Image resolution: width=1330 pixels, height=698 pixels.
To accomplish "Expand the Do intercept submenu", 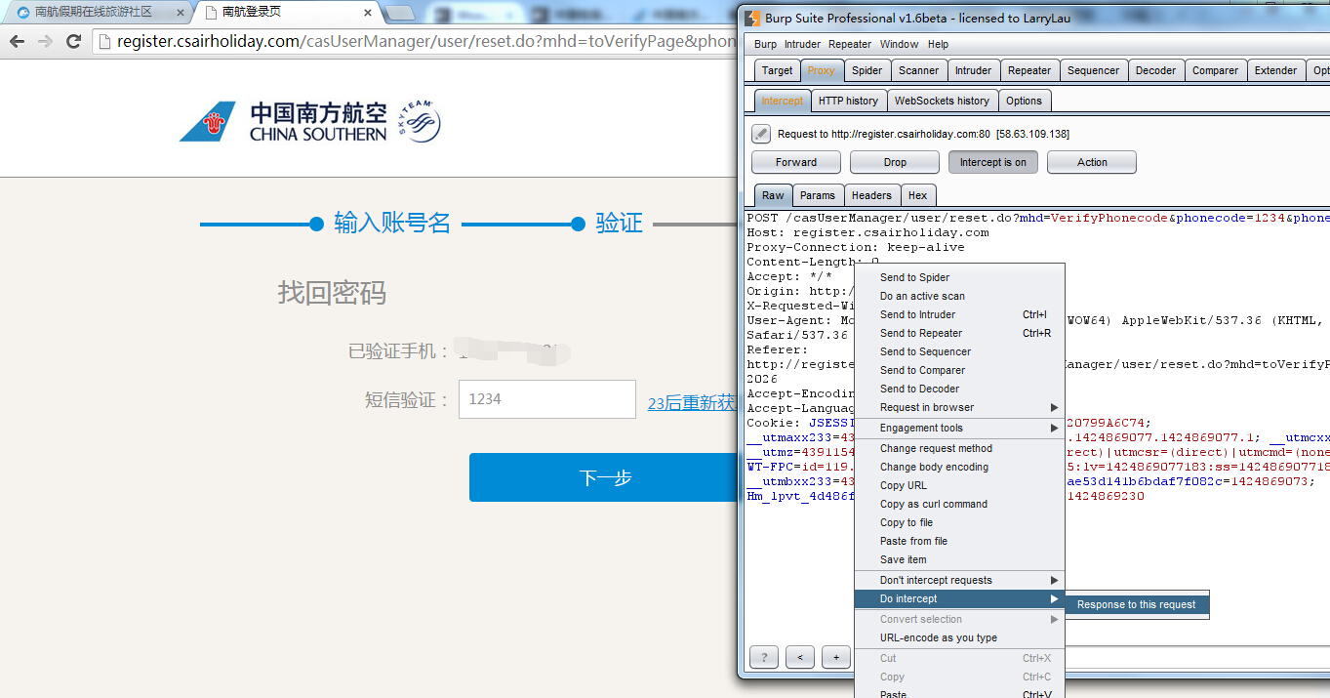I will (959, 598).
